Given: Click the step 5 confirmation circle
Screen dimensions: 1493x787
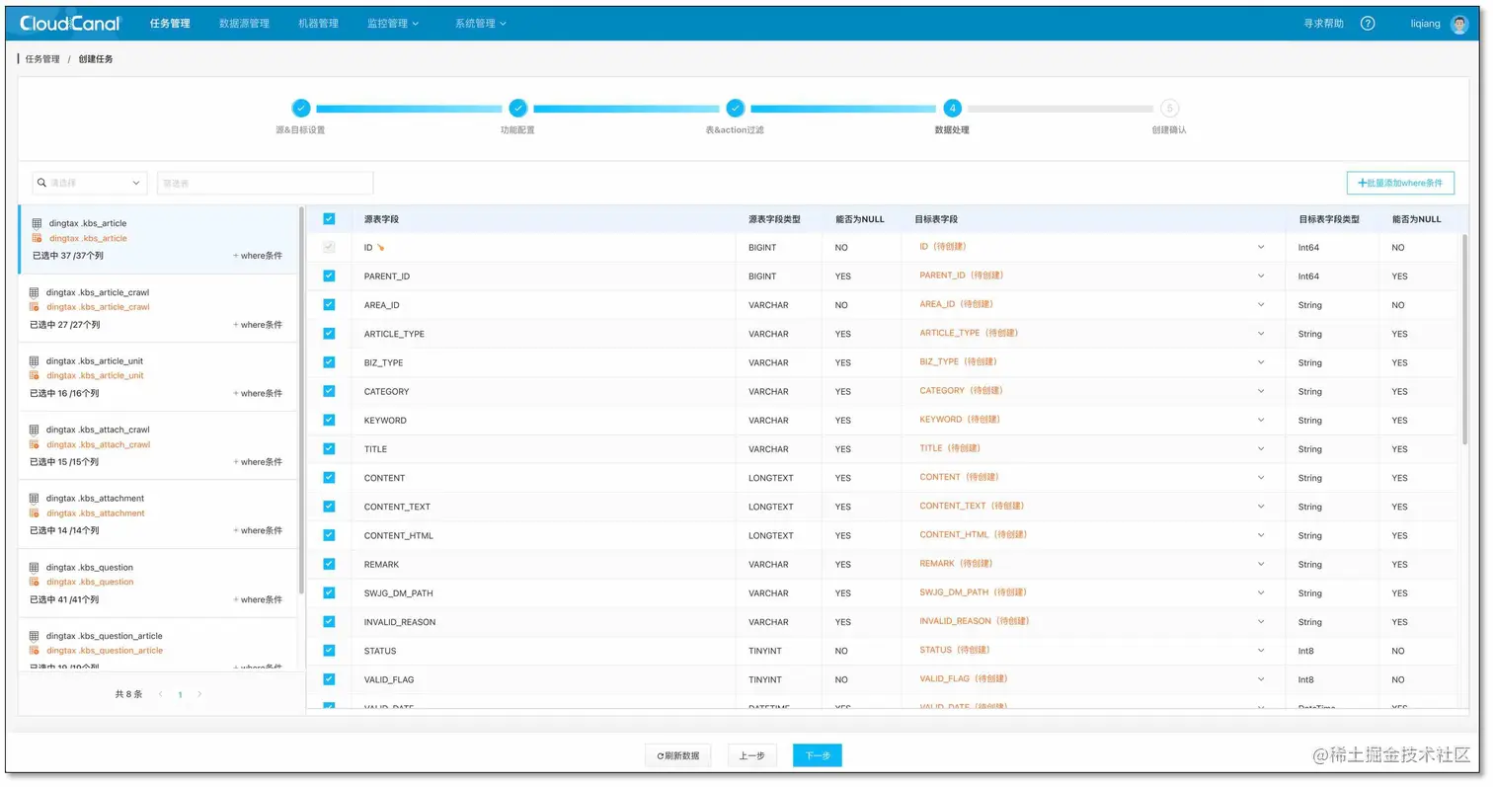Looking at the screenshot, I should tap(1169, 109).
